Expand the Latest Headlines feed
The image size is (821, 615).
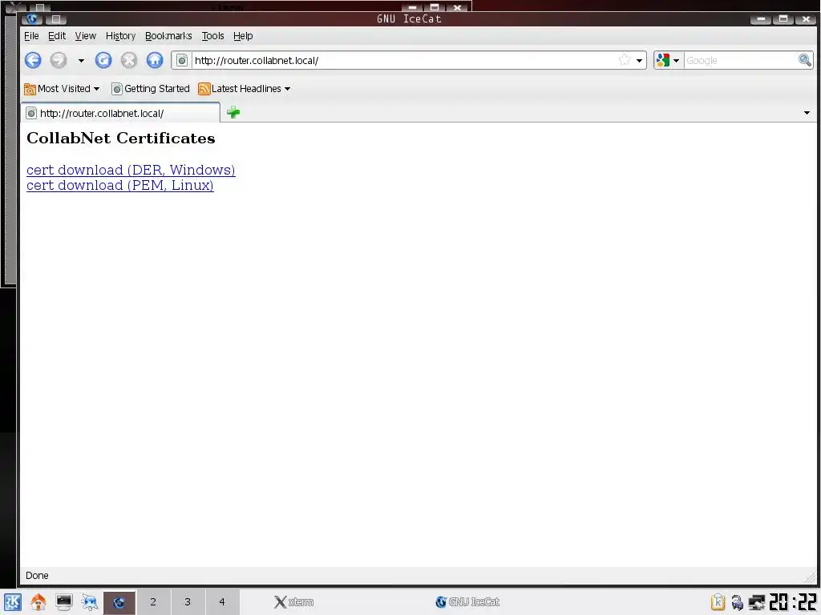[x=244, y=89]
